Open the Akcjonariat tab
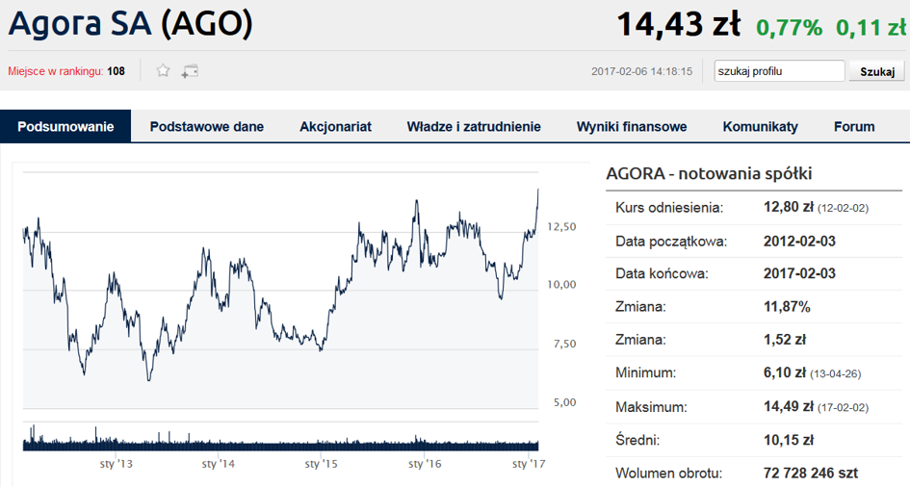Screen dimensions: 910x487 pyautogui.click(x=335, y=126)
